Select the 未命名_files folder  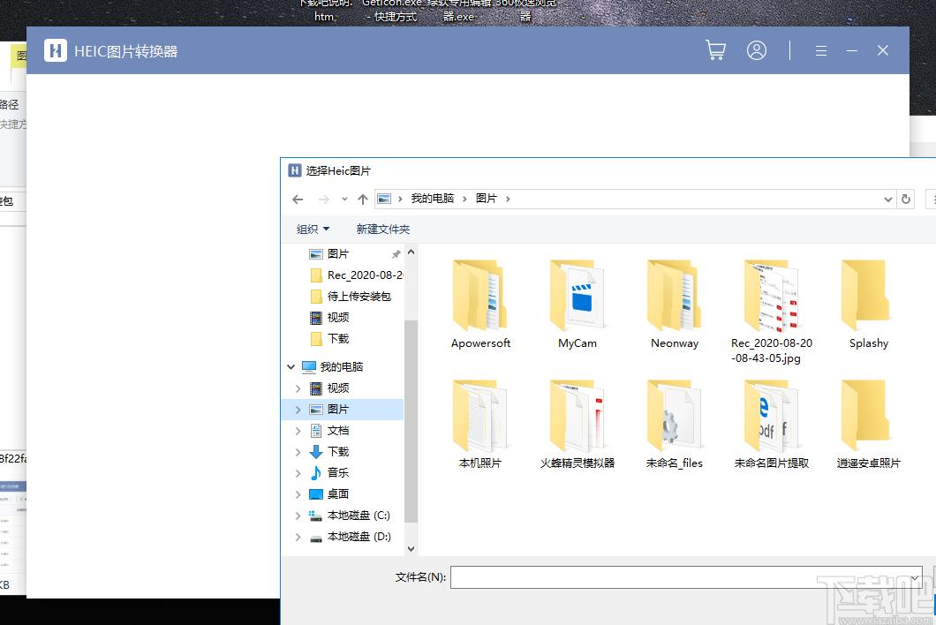click(x=675, y=425)
